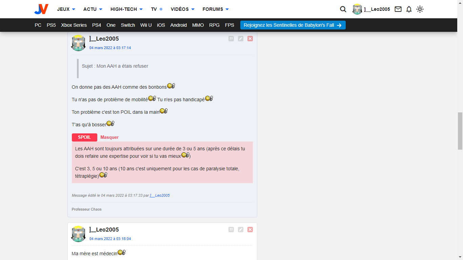The height and width of the screenshot is (260, 463).
Task: Quote the 03:18:04 message
Action: point(231,230)
